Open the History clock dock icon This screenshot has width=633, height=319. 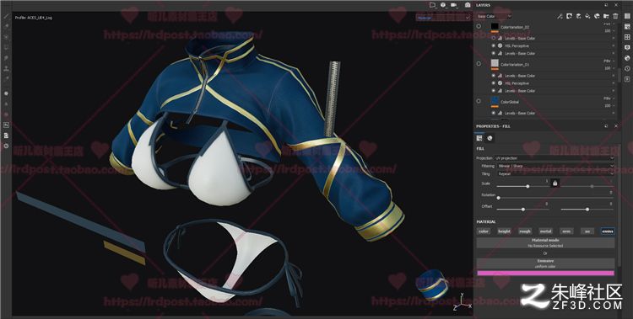tap(627, 68)
